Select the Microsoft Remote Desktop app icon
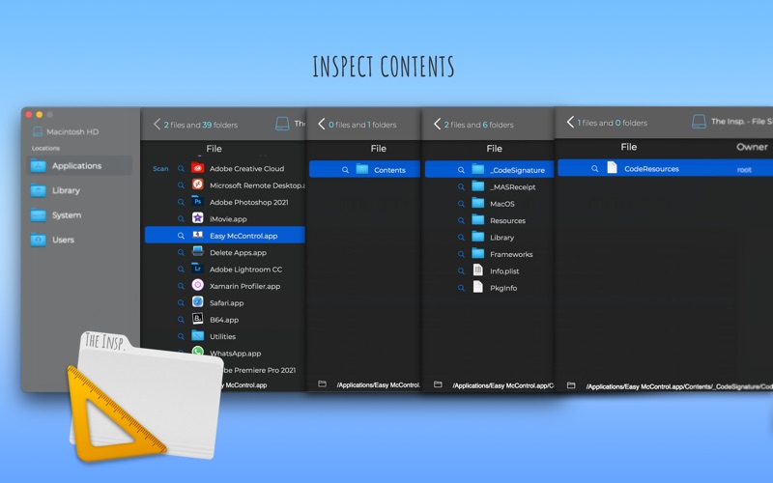 click(198, 185)
